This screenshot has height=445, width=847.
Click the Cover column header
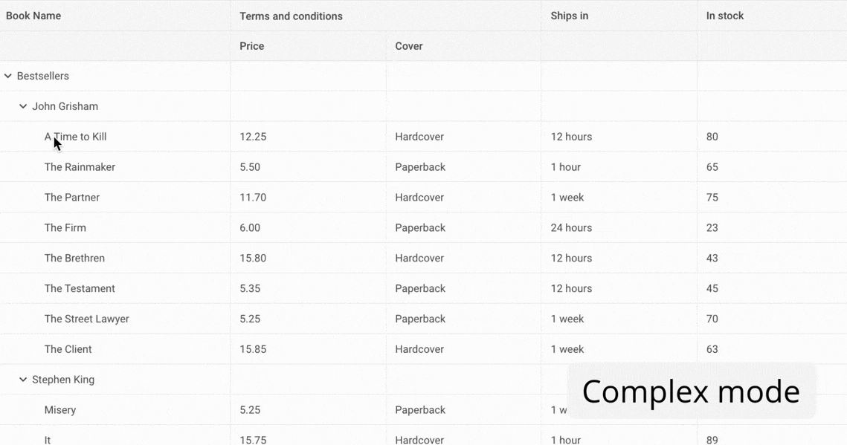pos(408,45)
